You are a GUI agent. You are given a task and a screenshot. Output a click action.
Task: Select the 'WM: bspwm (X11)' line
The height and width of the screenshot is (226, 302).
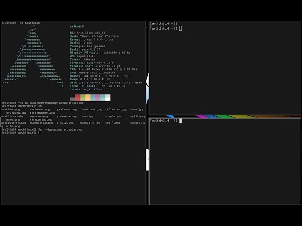82,56
